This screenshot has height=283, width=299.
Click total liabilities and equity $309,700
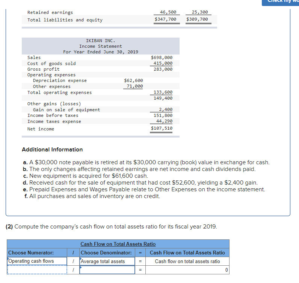point(197,19)
